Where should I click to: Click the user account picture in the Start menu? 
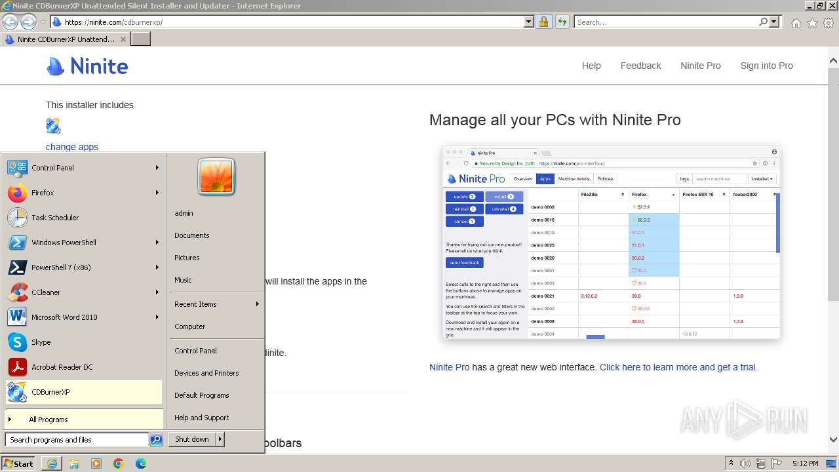(x=216, y=177)
